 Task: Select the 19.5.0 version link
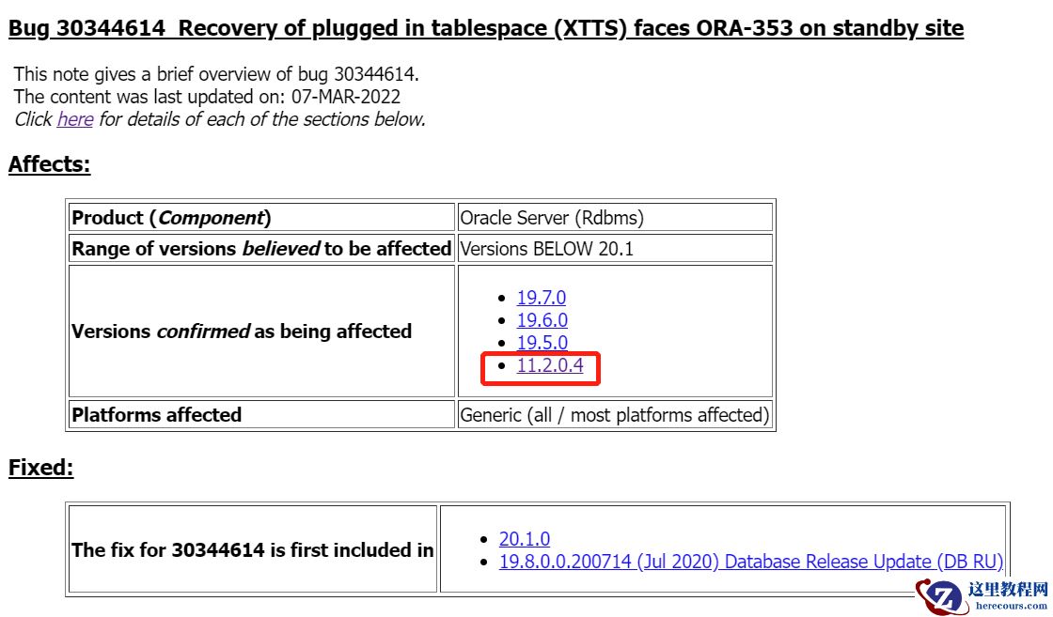tap(542, 342)
